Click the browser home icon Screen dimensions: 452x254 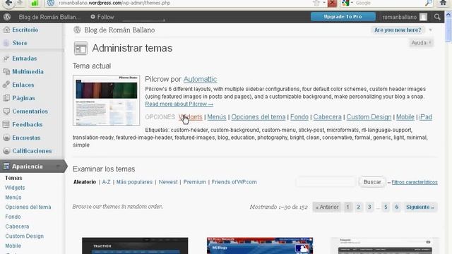point(443,3)
